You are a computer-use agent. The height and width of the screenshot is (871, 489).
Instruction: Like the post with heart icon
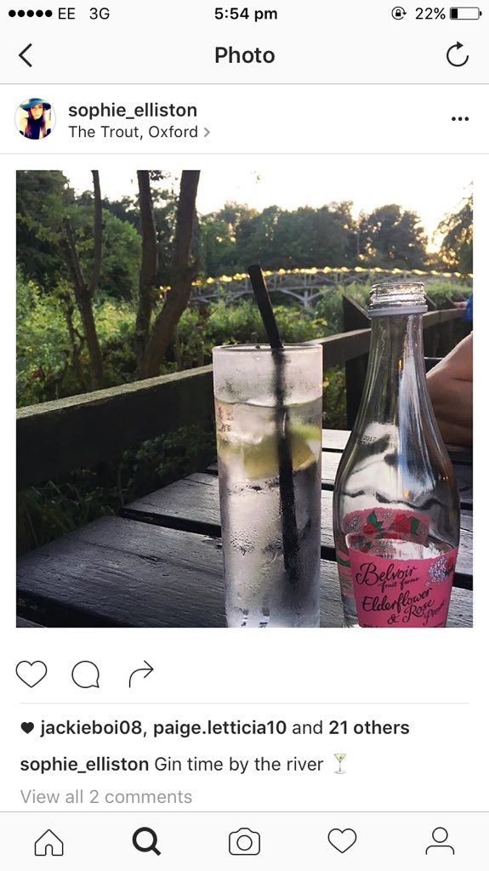[31, 674]
